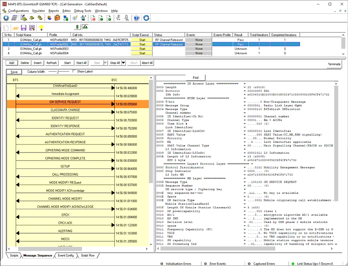Click the first routing arrow toolbar icon
This screenshot has height=266, width=348.
tap(118, 18)
